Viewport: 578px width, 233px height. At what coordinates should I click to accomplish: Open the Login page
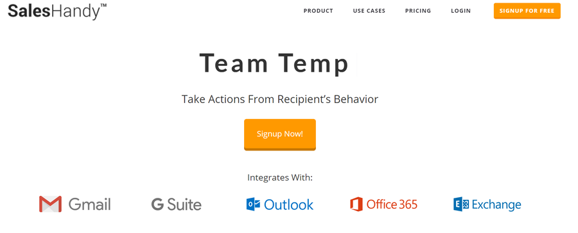tap(460, 11)
